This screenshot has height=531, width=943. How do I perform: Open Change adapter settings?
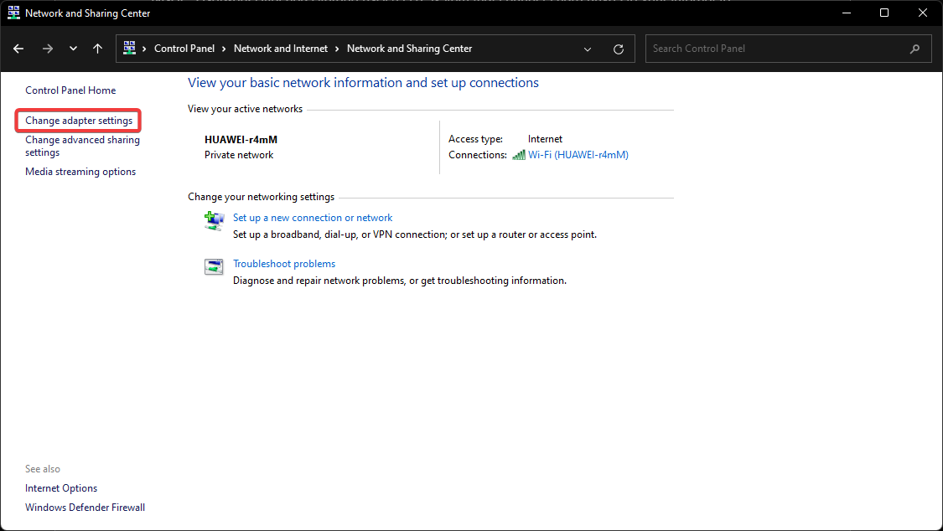[x=77, y=120]
